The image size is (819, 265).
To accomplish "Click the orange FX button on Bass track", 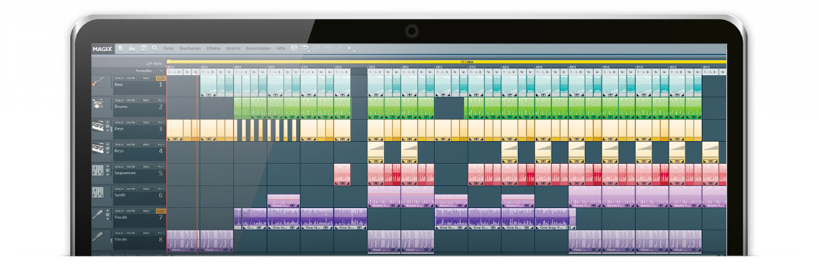I will 161,78.
